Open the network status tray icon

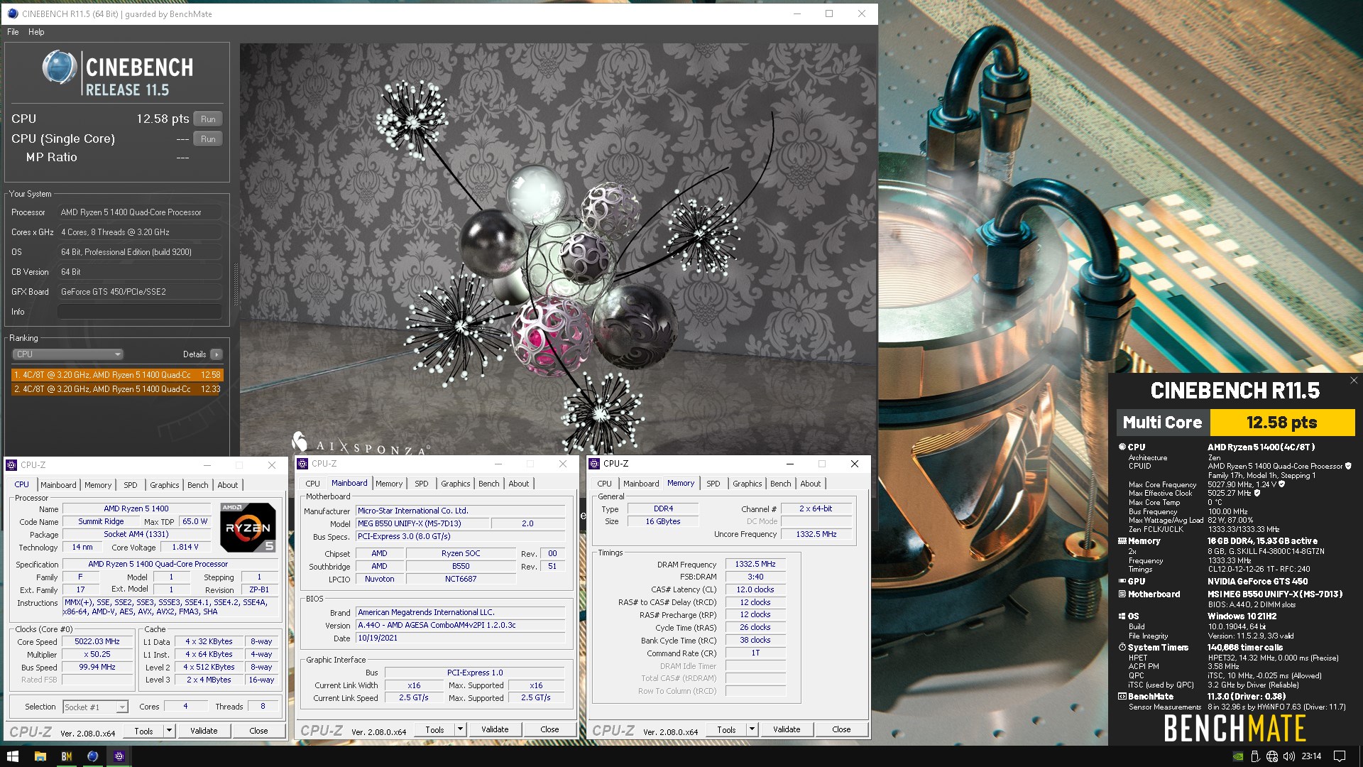(x=1272, y=756)
